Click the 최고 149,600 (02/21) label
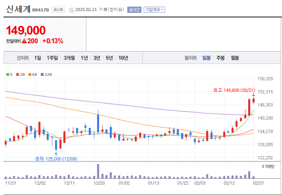 pos(234,90)
